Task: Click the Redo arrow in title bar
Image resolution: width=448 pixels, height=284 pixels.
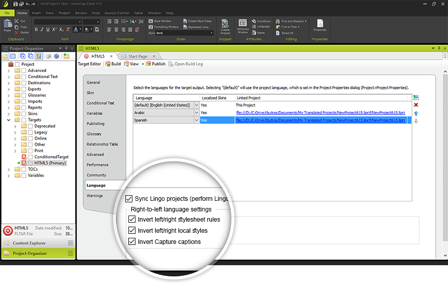Action: coord(33,4)
